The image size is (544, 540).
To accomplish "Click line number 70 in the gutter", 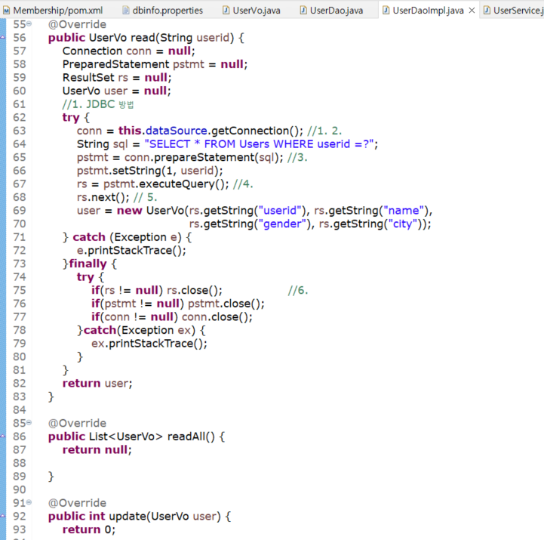I will click(20, 224).
